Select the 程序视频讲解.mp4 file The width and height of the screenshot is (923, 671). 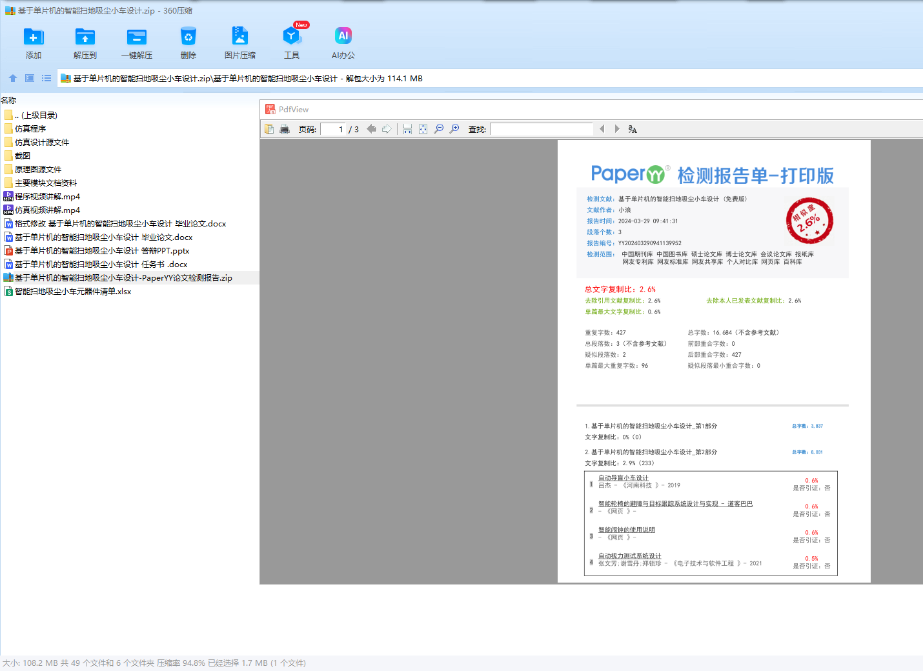(42, 196)
